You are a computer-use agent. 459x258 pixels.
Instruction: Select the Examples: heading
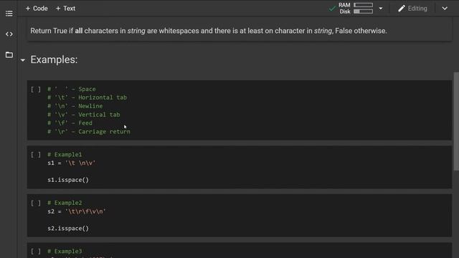pyautogui.click(x=55, y=59)
